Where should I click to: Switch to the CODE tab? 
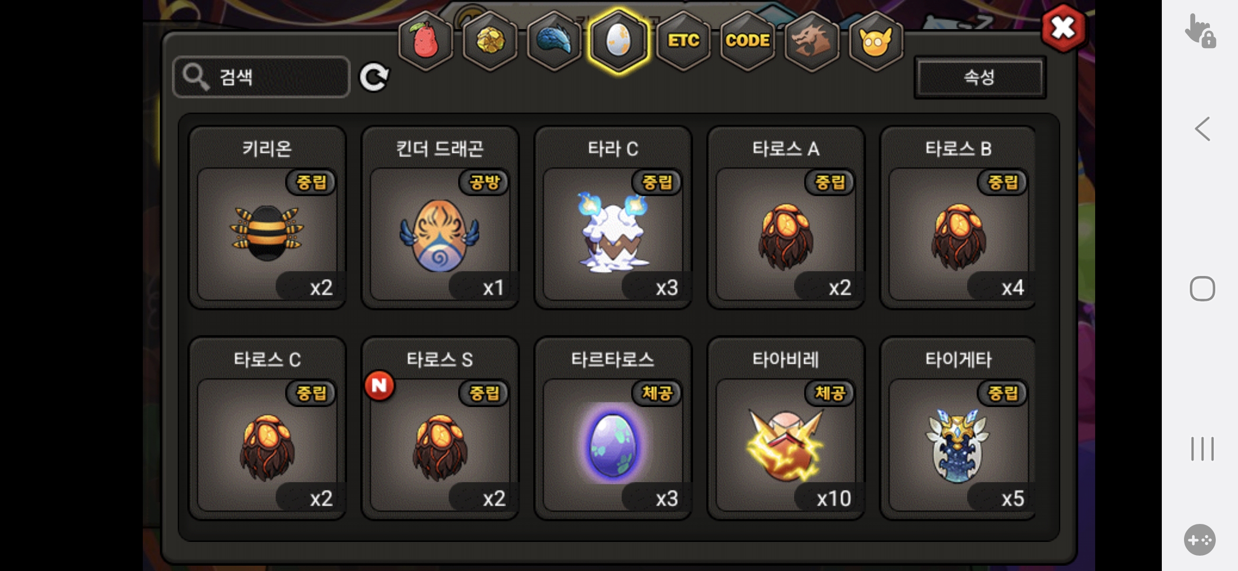pyautogui.click(x=747, y=41)
